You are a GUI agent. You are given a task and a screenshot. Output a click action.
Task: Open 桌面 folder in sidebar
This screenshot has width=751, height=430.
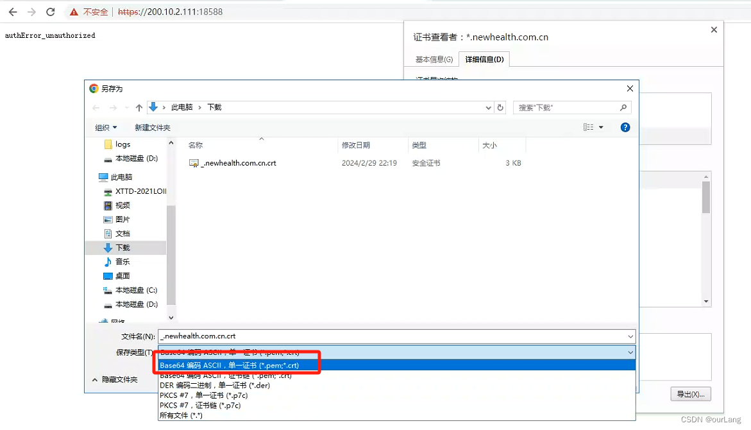[117, 276]
